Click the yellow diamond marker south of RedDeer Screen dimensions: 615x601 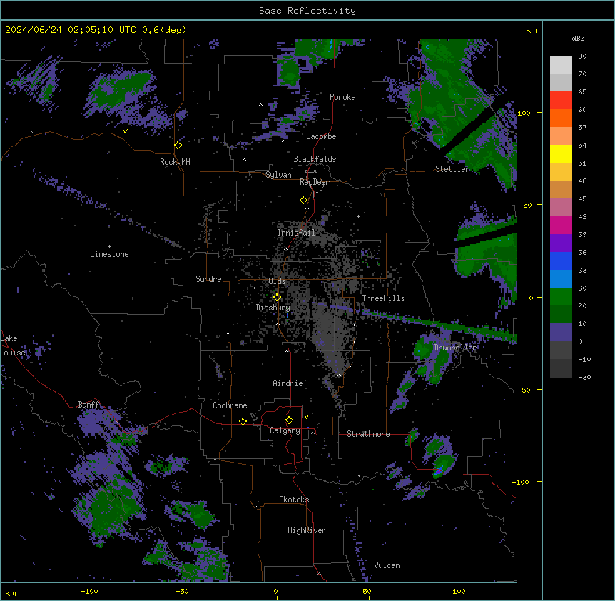(304, 201)
